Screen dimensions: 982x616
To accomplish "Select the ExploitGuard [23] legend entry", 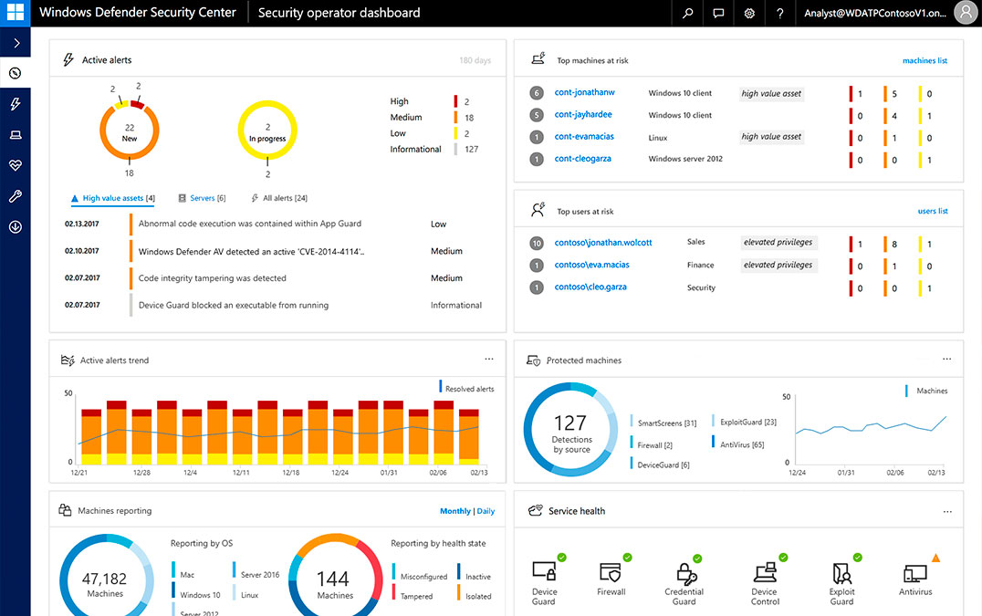I will (x=745, y=422).
